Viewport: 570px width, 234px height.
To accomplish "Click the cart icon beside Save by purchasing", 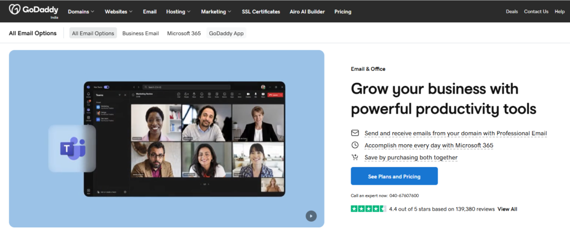I will (355, 157).
